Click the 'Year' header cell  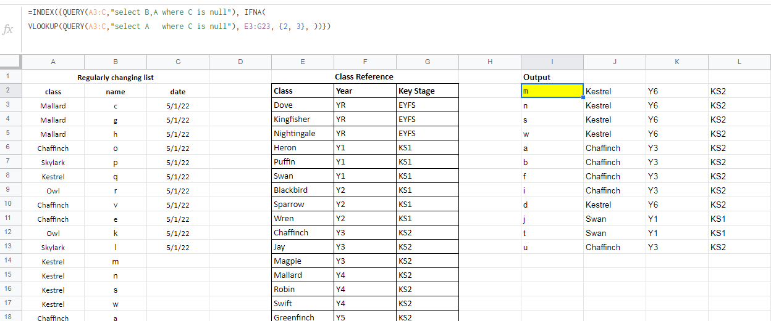tap(365, 91)
